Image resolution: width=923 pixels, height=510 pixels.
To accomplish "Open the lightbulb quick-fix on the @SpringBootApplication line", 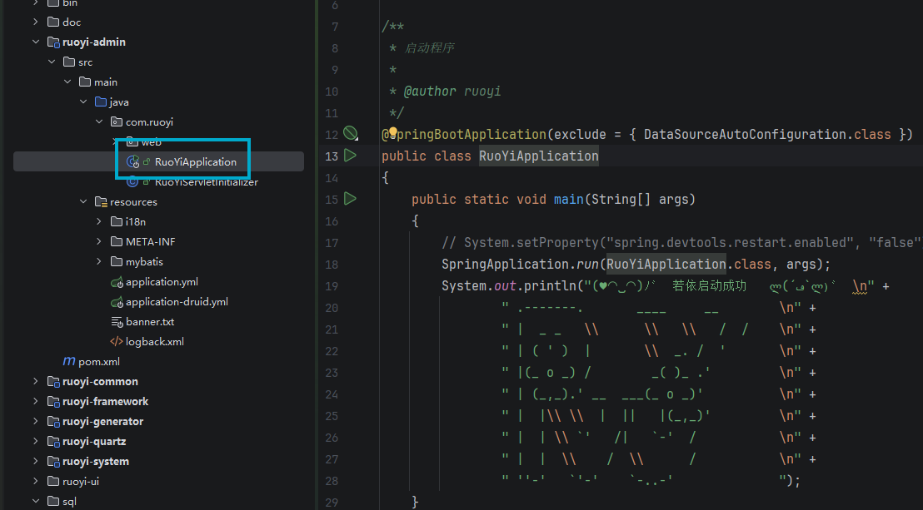I will tap(392, 132).
